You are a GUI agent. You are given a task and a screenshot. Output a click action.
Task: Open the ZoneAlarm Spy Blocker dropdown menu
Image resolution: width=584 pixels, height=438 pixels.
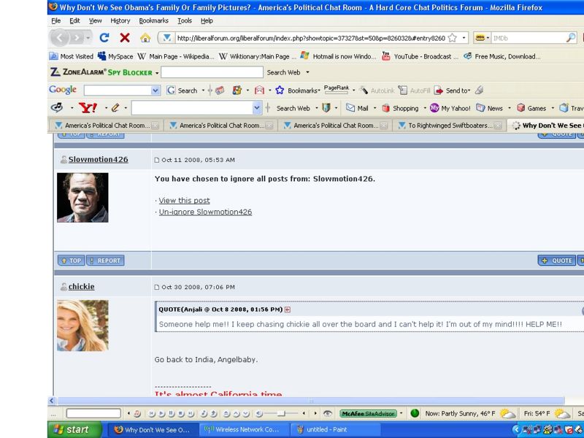pos(156,72)
